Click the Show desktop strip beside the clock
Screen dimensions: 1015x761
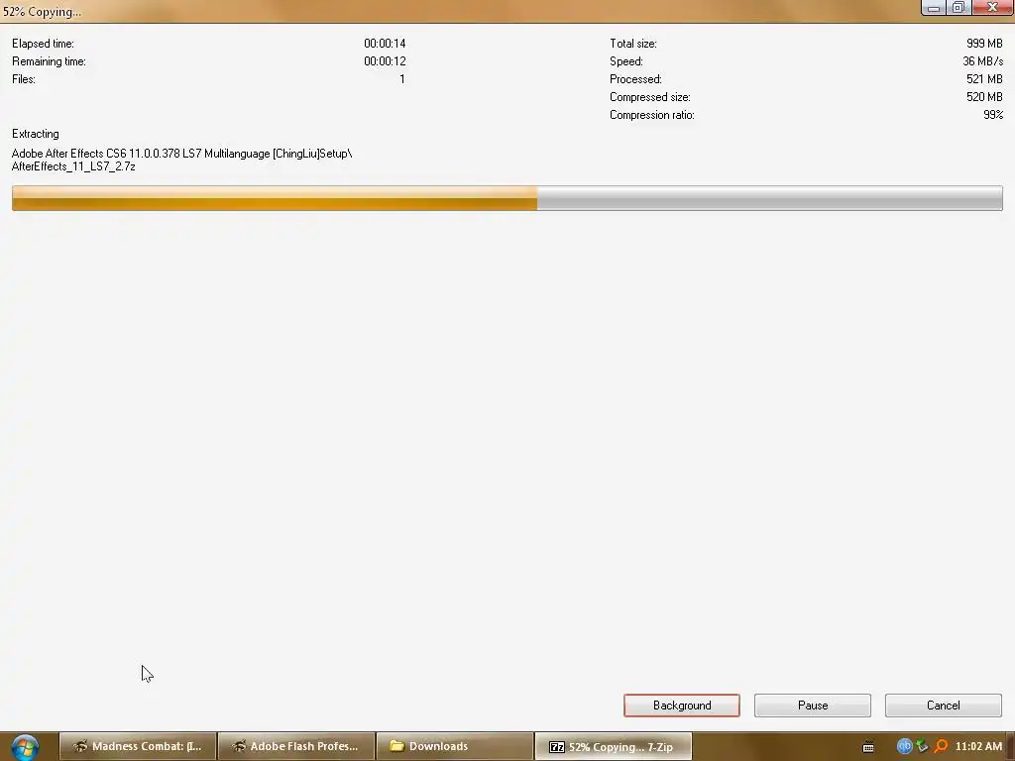pyautogui.click(x=1010, y=747)
